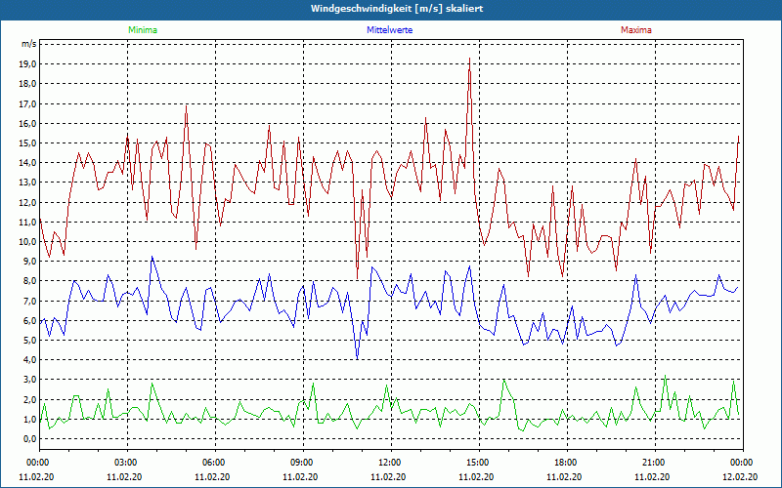Click the 09:00 time axis label
782x488 pixels.
pos(303,463)
